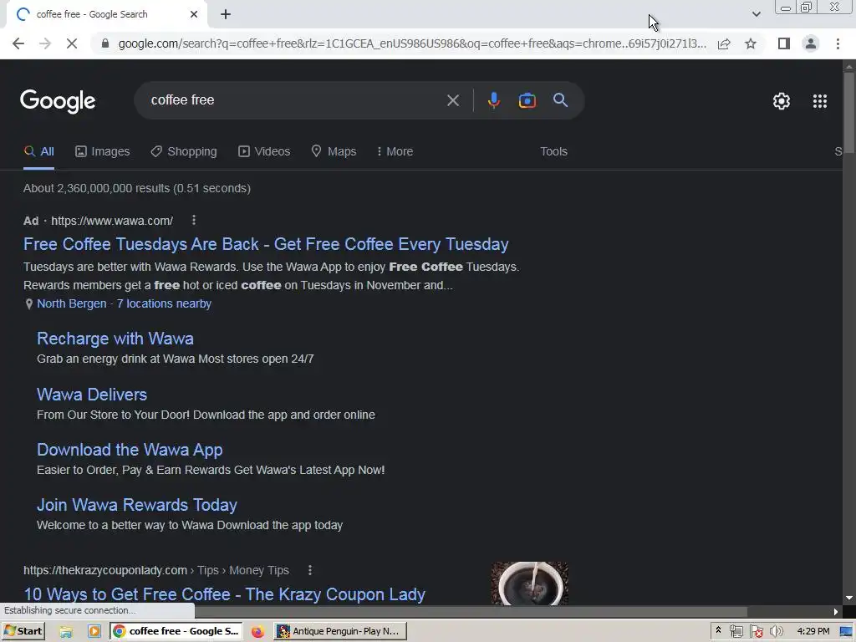This screenshot has height=642, width=856.
Task: Switch to Shopping tab
Action: 184,151
